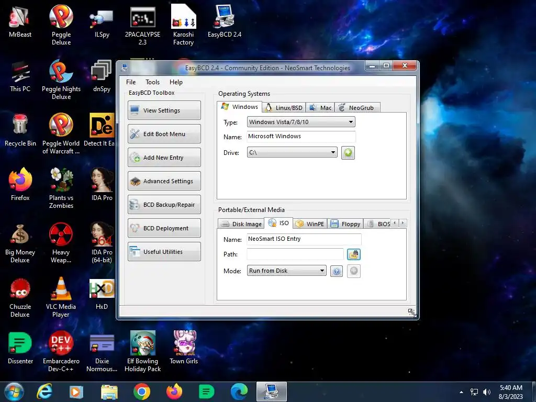Viewport: 536px width, 402px height.
Task: Expand the Mode Run from Disk dropdown
Action: [286, 271]
